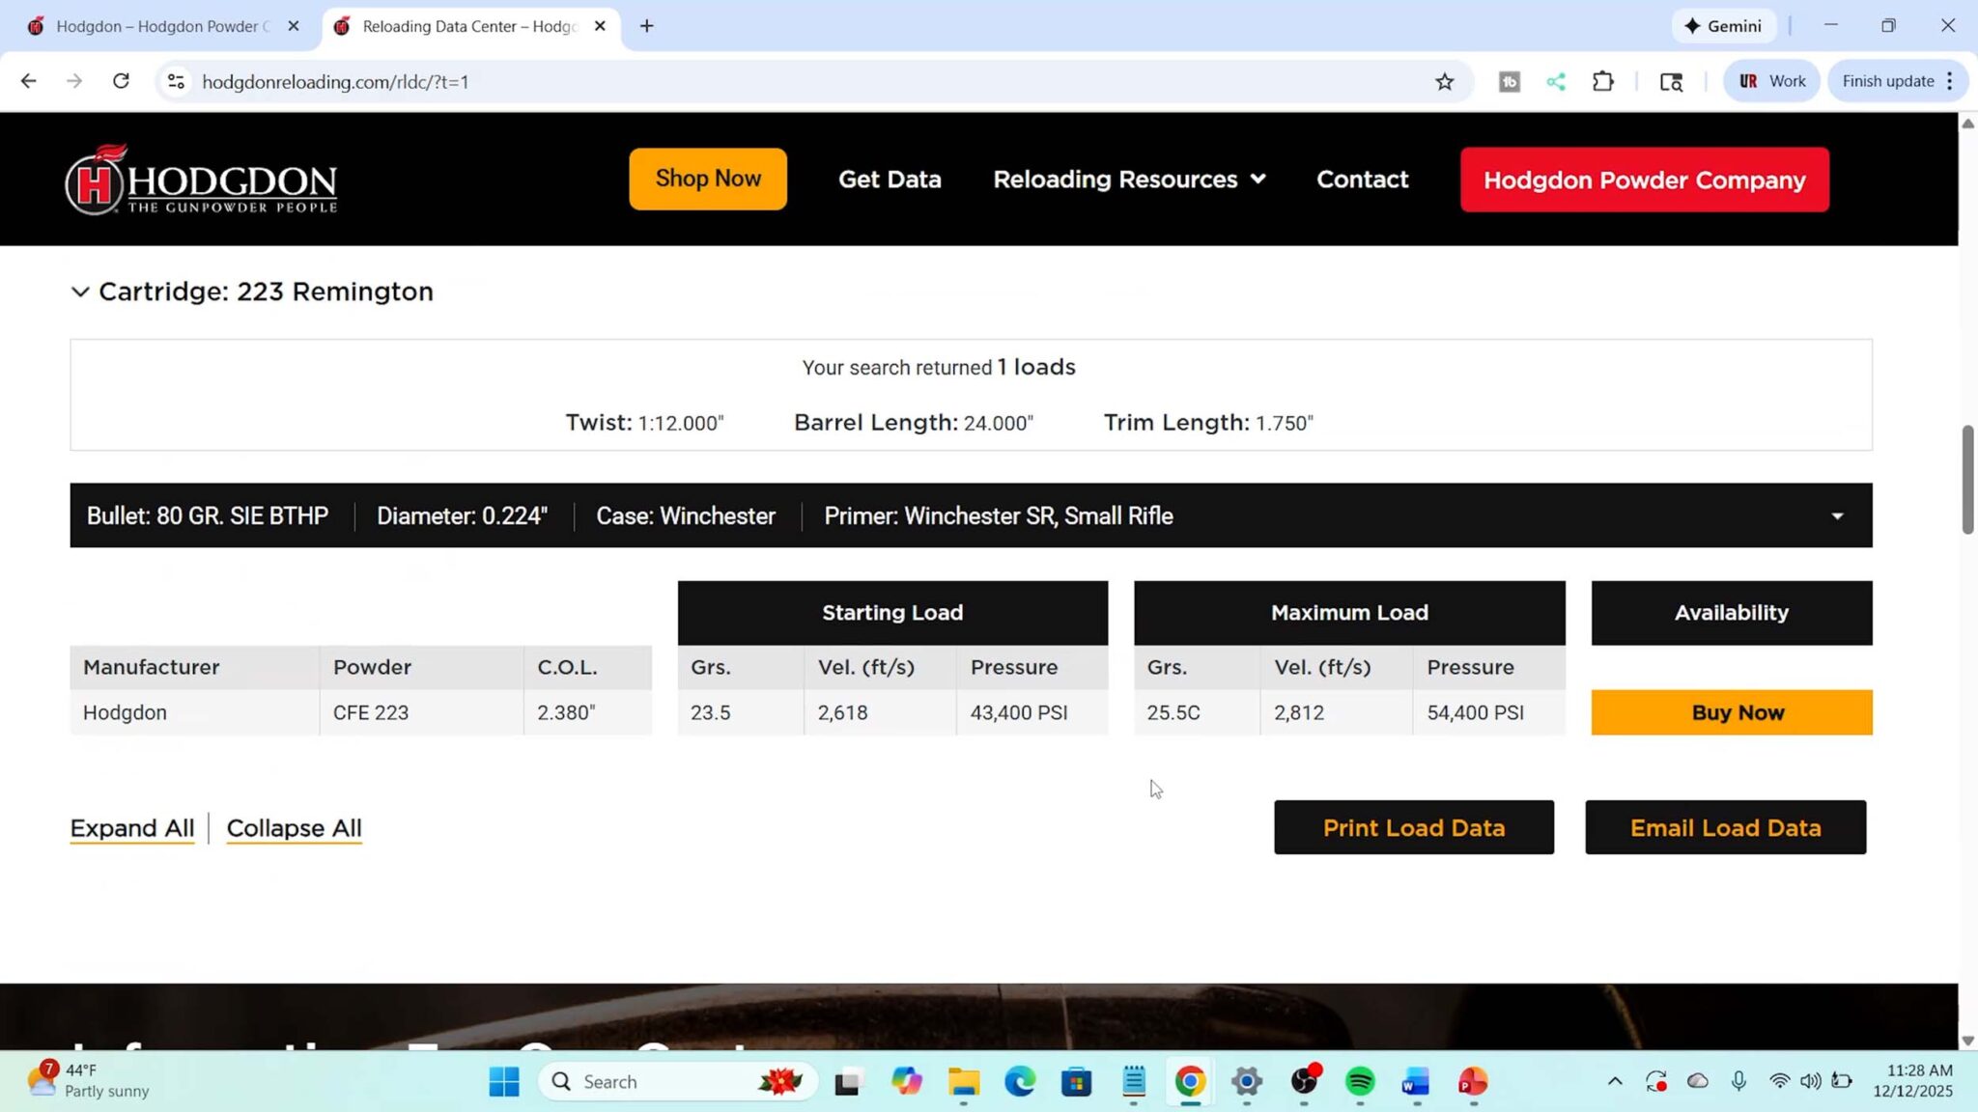This screenshot has width=1978, height=1112.
Task: Open Gemini from the Chrome toolbar
Action: [x=1724, y=26]
